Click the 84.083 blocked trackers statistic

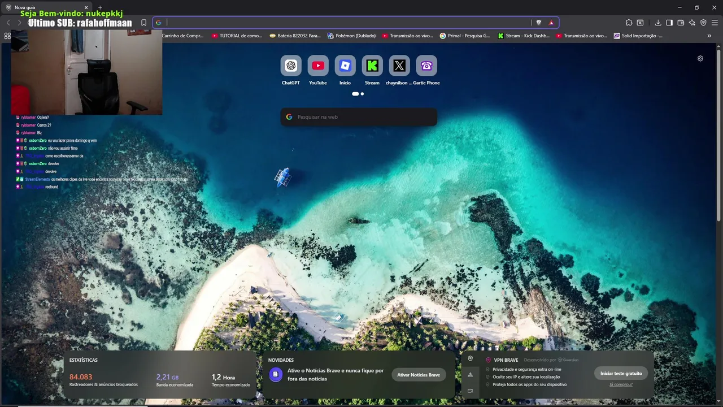tap(81, 377)
